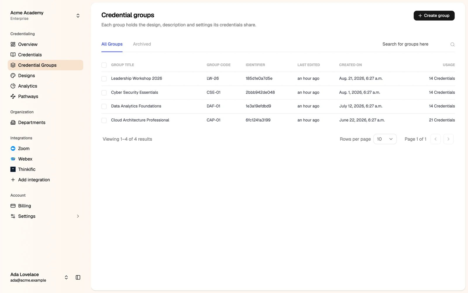The height and width of the screenshot is (293, 468).
Task: Check the Leadership Workshop 2026 row checkbox
Action: pos(104,79)
